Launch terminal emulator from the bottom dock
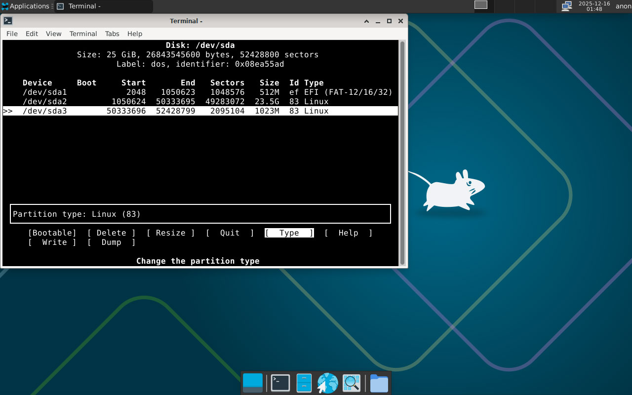This screenshot has width=632, height=395. [280, 383]
